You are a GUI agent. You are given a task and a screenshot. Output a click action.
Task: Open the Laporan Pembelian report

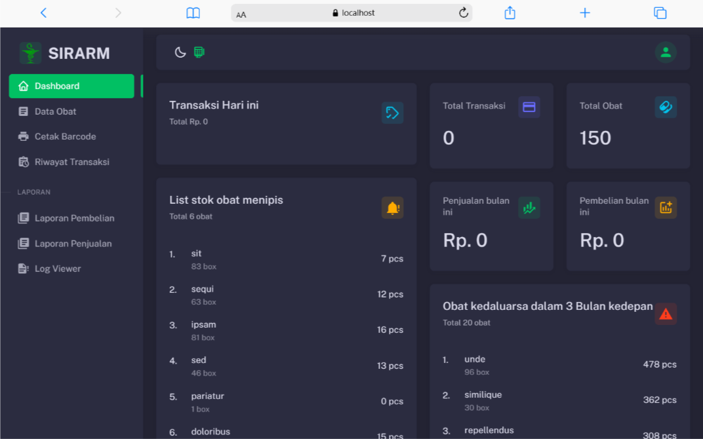point(74,218)
